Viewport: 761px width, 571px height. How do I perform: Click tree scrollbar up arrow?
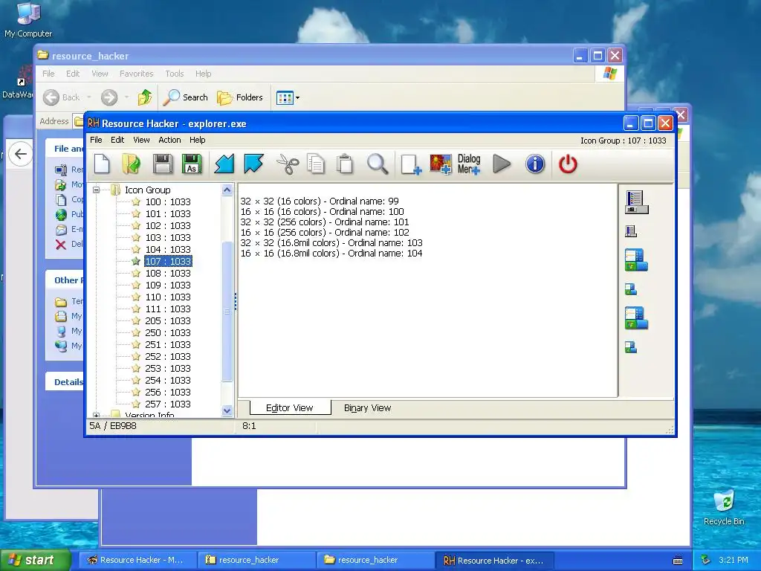(227, 190)
